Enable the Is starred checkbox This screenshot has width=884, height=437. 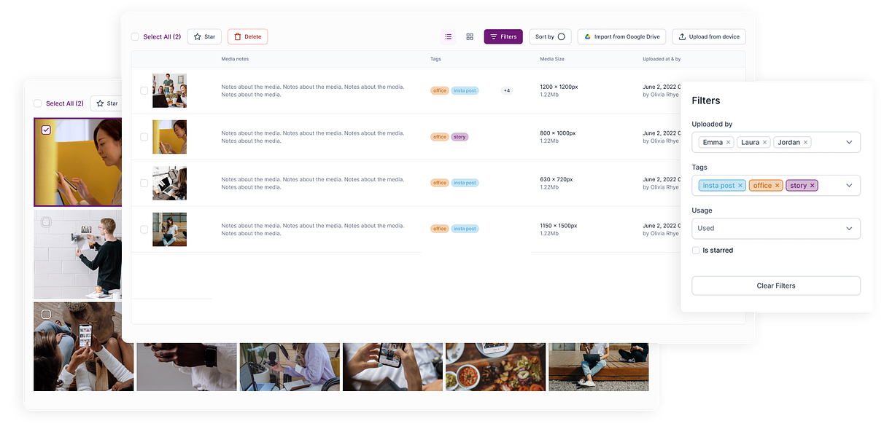[696, 251]
